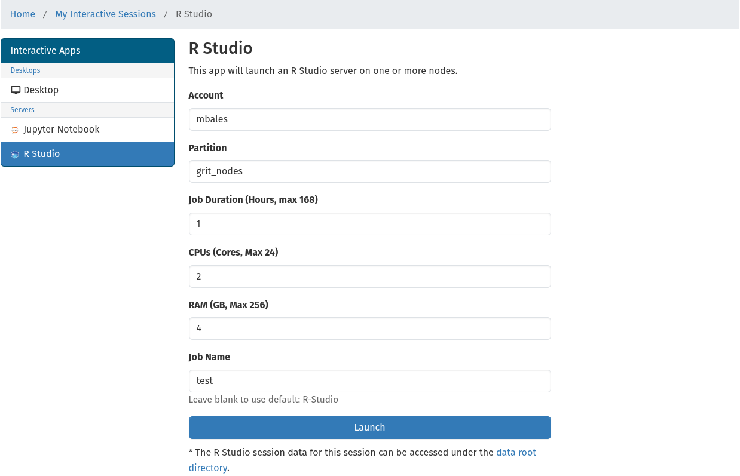Open the data root directory link
Image resolution: width=740 pixels, height=476 pixels.
(x=516, y=453)
